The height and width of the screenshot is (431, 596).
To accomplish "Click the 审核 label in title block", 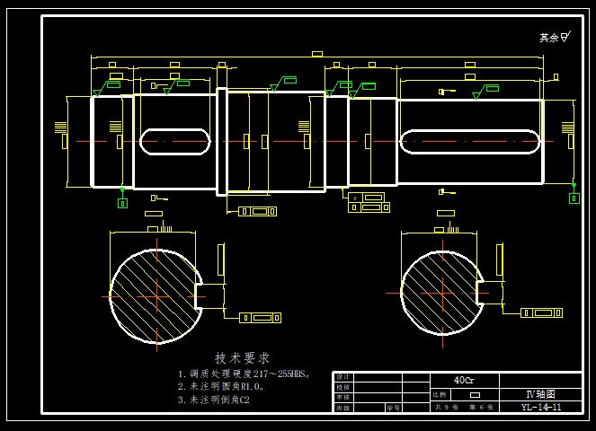I will coord(342,398).
